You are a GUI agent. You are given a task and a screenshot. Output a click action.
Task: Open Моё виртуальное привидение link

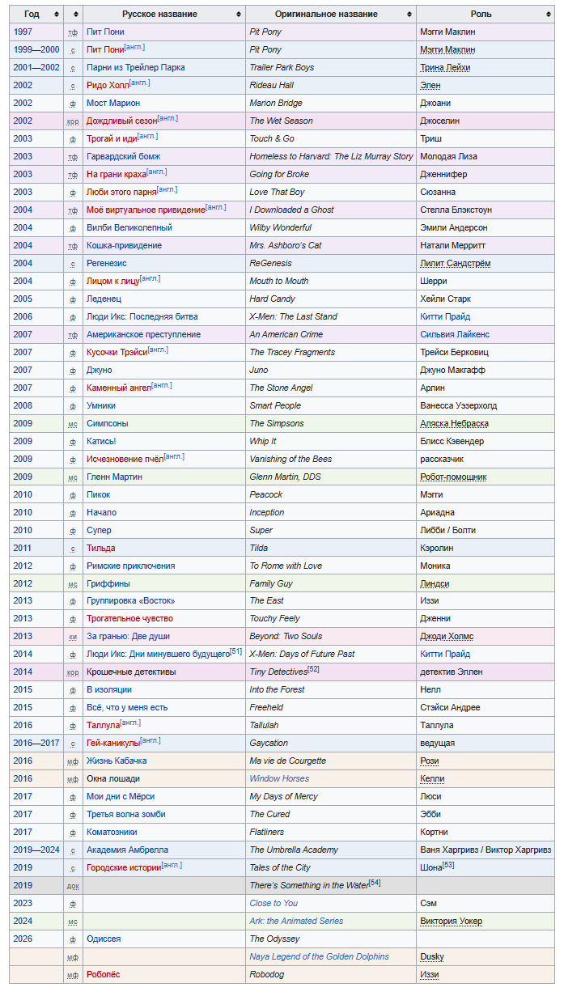click(x=146, y=210)
